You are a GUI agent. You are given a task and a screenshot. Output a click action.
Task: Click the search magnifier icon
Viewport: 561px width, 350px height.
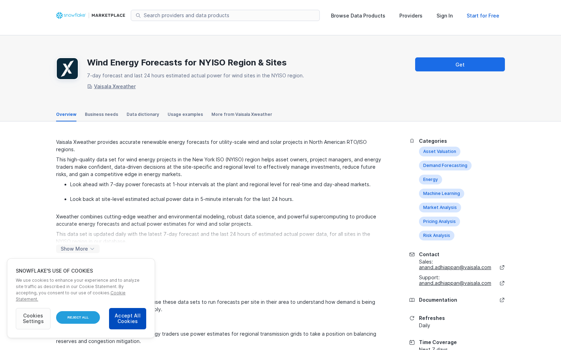click(x=138, y=15)
